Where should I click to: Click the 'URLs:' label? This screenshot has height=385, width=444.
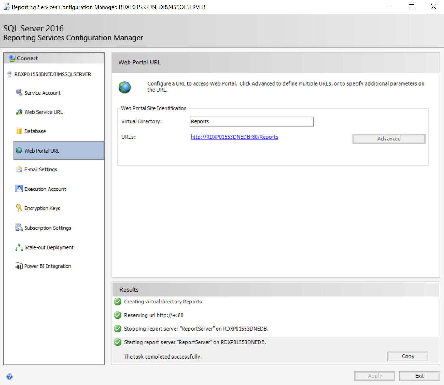[x=129, y=137]
